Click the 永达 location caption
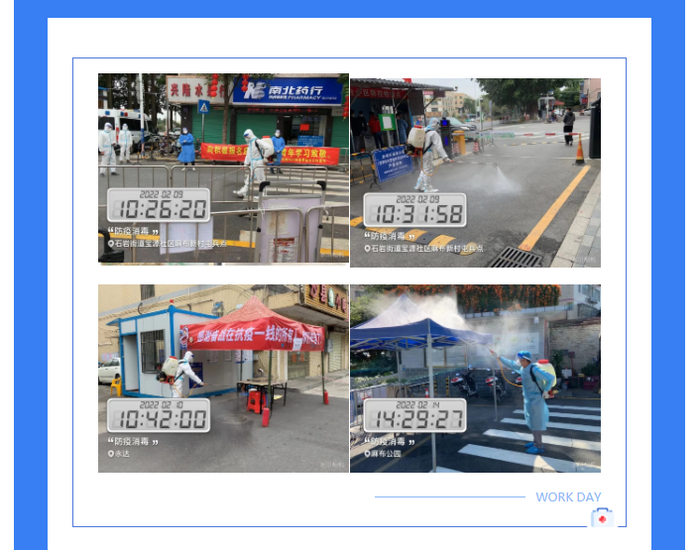This screenshot has height=550, width=700. (x=119, y=454)
